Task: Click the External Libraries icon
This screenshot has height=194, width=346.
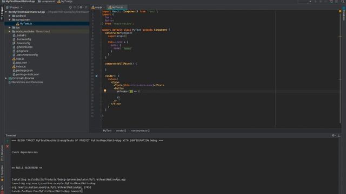Action: point(10,78)
